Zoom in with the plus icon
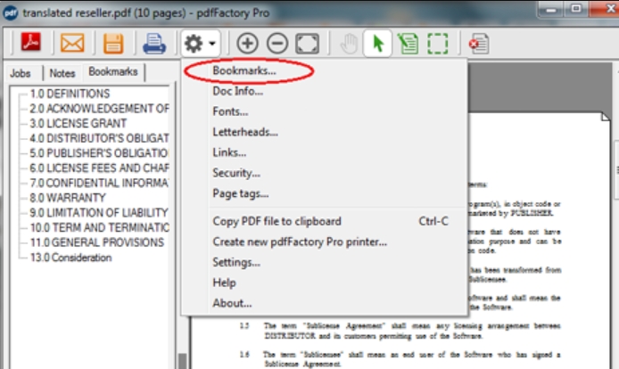The width and height of the screenshot is (619, 369). click(x=248, y=43)
